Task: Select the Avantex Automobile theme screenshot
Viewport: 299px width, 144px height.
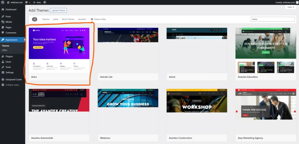Action: 59,111
